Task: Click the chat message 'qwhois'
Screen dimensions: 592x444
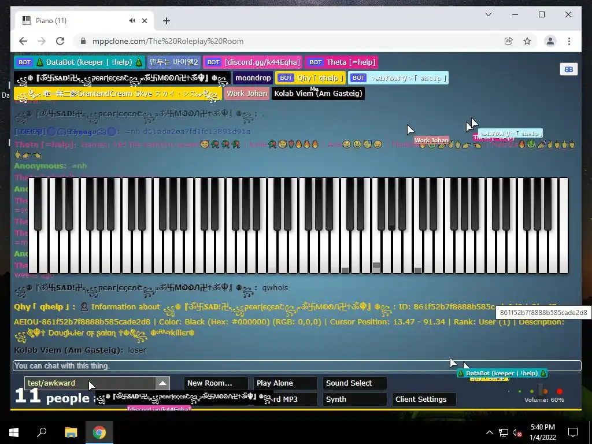Action: point(275,288)
